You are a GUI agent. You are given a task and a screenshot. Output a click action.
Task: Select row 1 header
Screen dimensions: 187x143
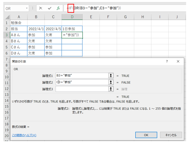pos(5,23)
